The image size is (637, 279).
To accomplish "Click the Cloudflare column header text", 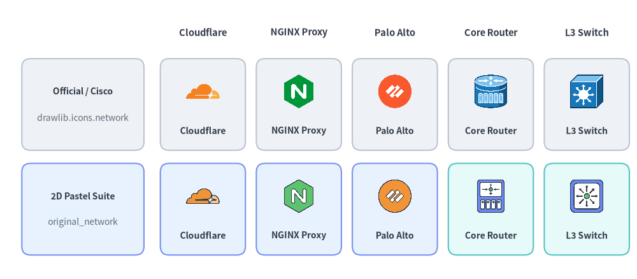I will (203, 32).
